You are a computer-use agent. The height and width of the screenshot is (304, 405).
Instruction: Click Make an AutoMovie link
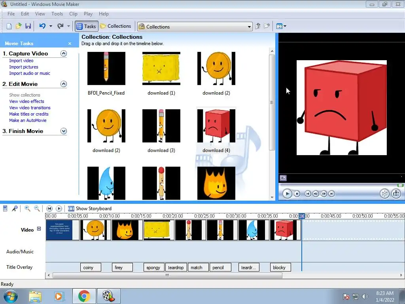pyautogui.click(x=28, y=120)
